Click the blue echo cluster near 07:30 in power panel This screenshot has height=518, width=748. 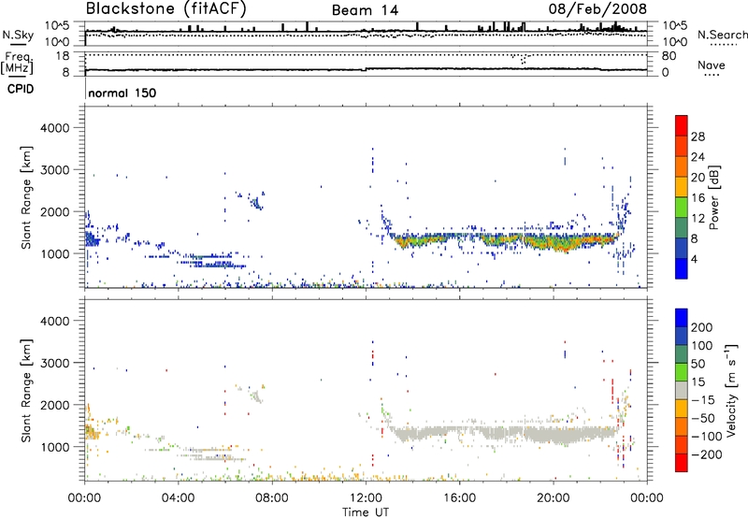pos(256,202)
